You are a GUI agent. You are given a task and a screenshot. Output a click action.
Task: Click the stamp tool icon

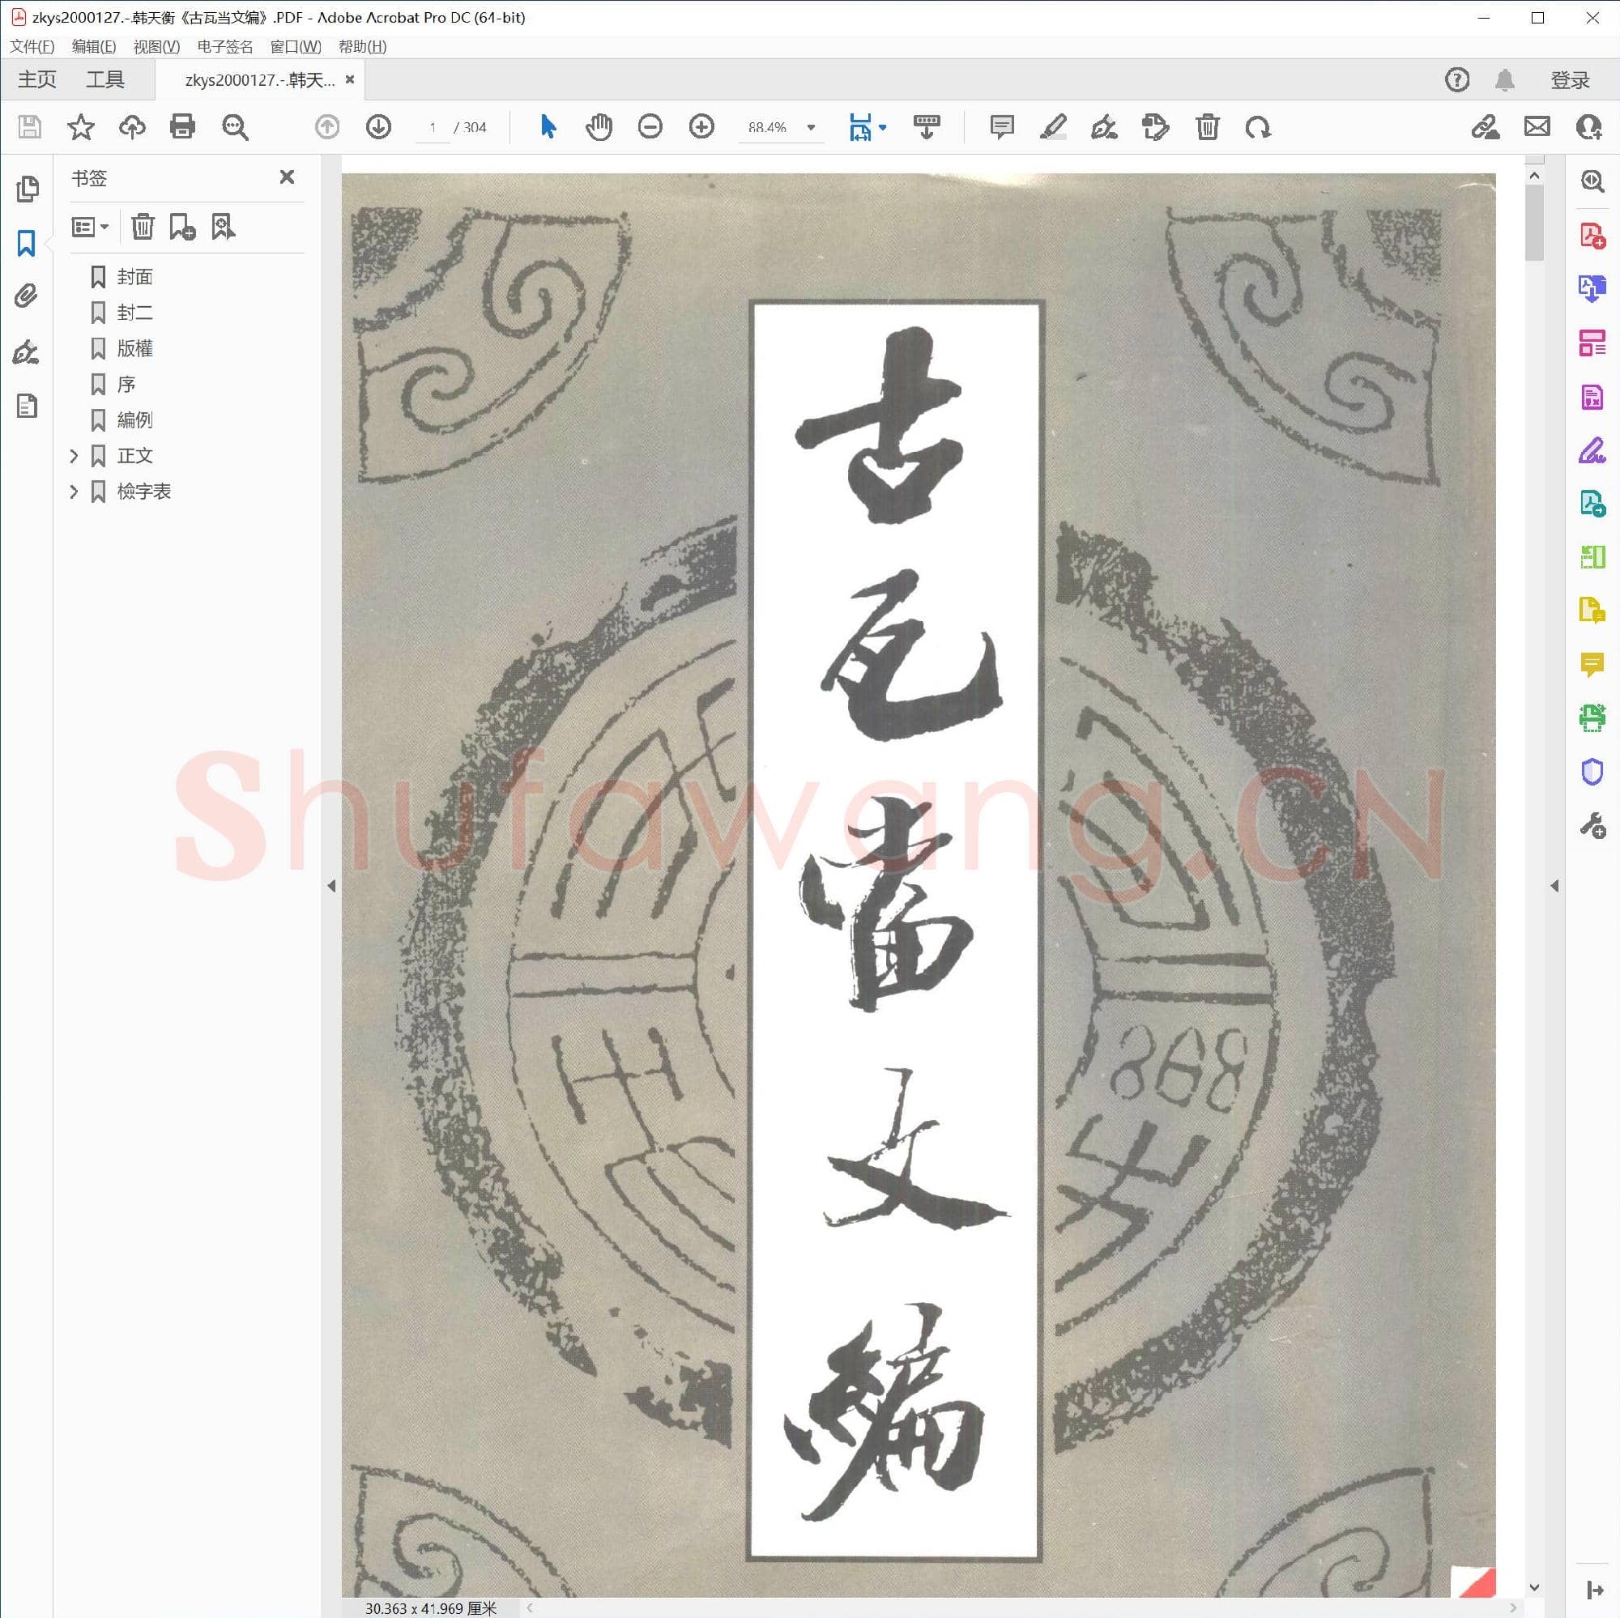[1156, 127]
